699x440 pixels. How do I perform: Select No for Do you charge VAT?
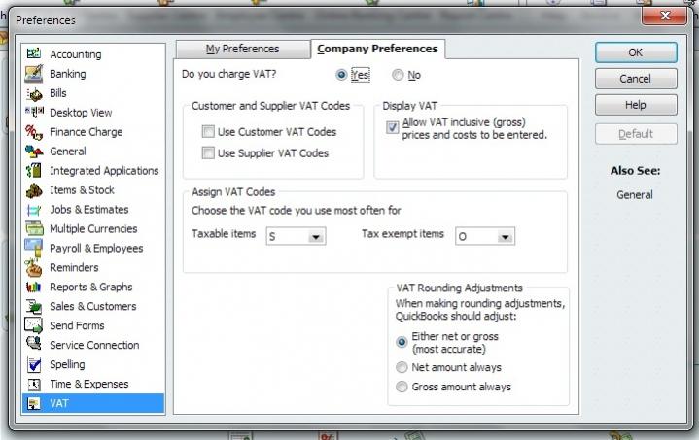(x=398, y=75)
